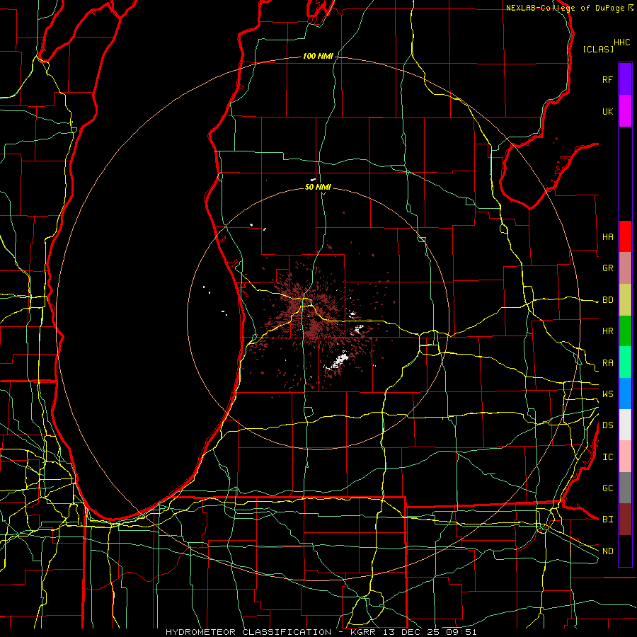This screenshot has height=637, width=637.
Task: Click the WS legend label
Action: tap(607, 394)
